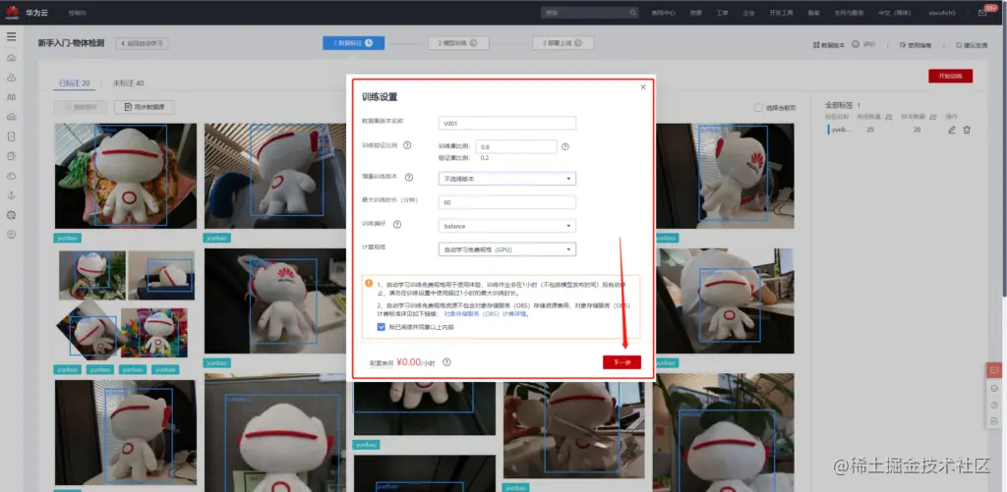
Task: Go to step 2 模型训练
Action: [x=458, y=43]
